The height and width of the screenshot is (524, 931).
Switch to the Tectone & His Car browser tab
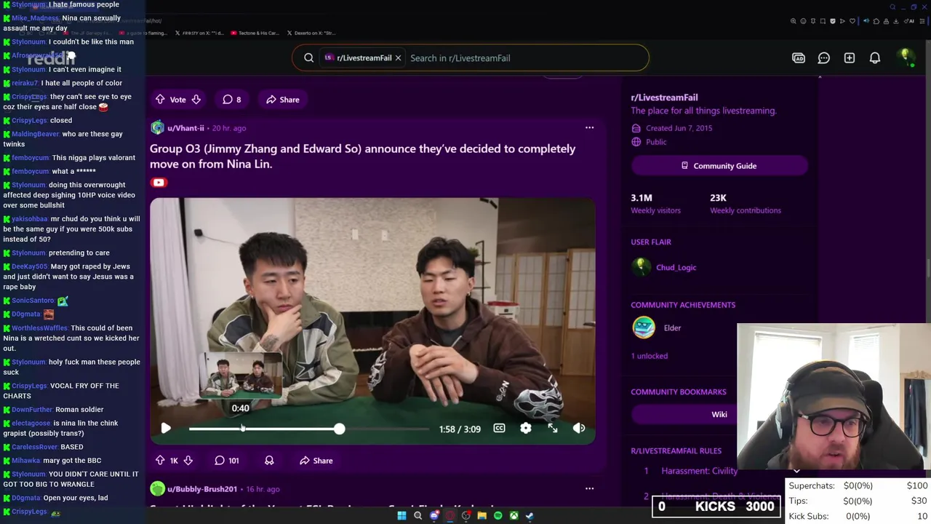255,33
